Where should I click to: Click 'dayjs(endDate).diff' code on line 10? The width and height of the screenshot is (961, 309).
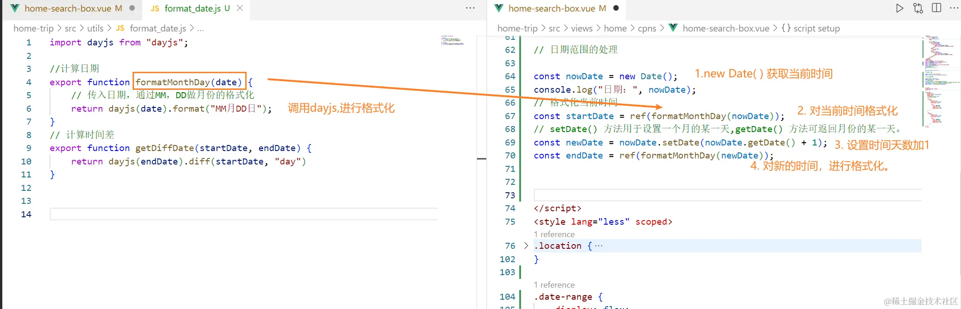159,162
